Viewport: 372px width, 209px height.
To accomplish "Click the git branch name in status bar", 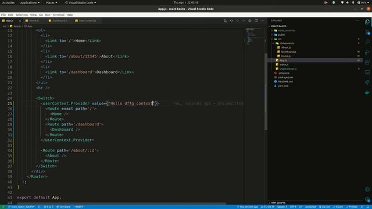I will (x=22, y=207).
